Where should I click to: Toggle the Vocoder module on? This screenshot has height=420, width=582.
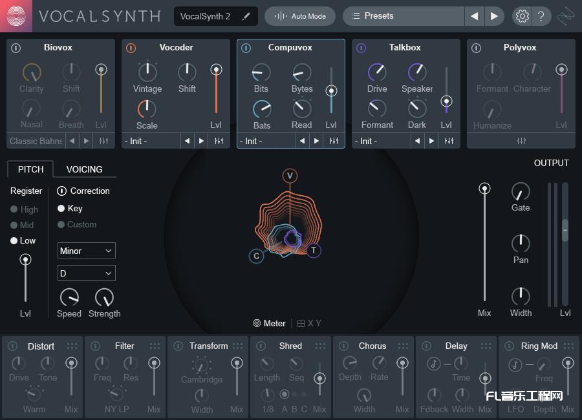(x=130, y=47)
